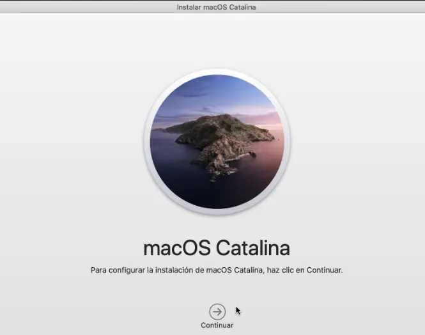
Task: Click the Continue arrow circle icon
Action: (217, 311)
